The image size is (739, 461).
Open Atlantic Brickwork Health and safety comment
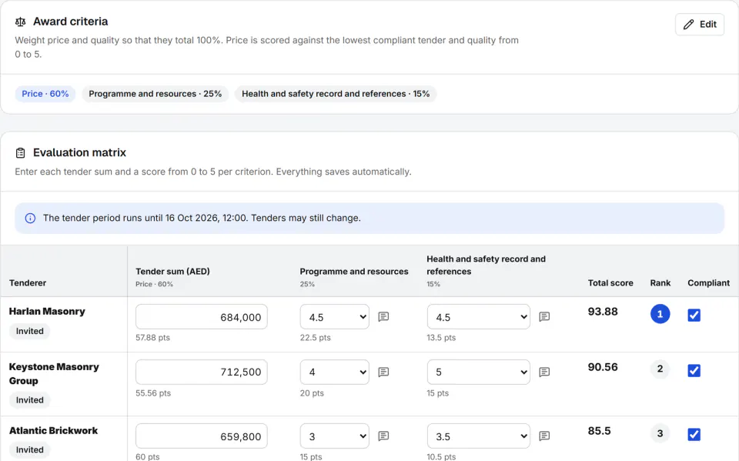pos(544,436)
